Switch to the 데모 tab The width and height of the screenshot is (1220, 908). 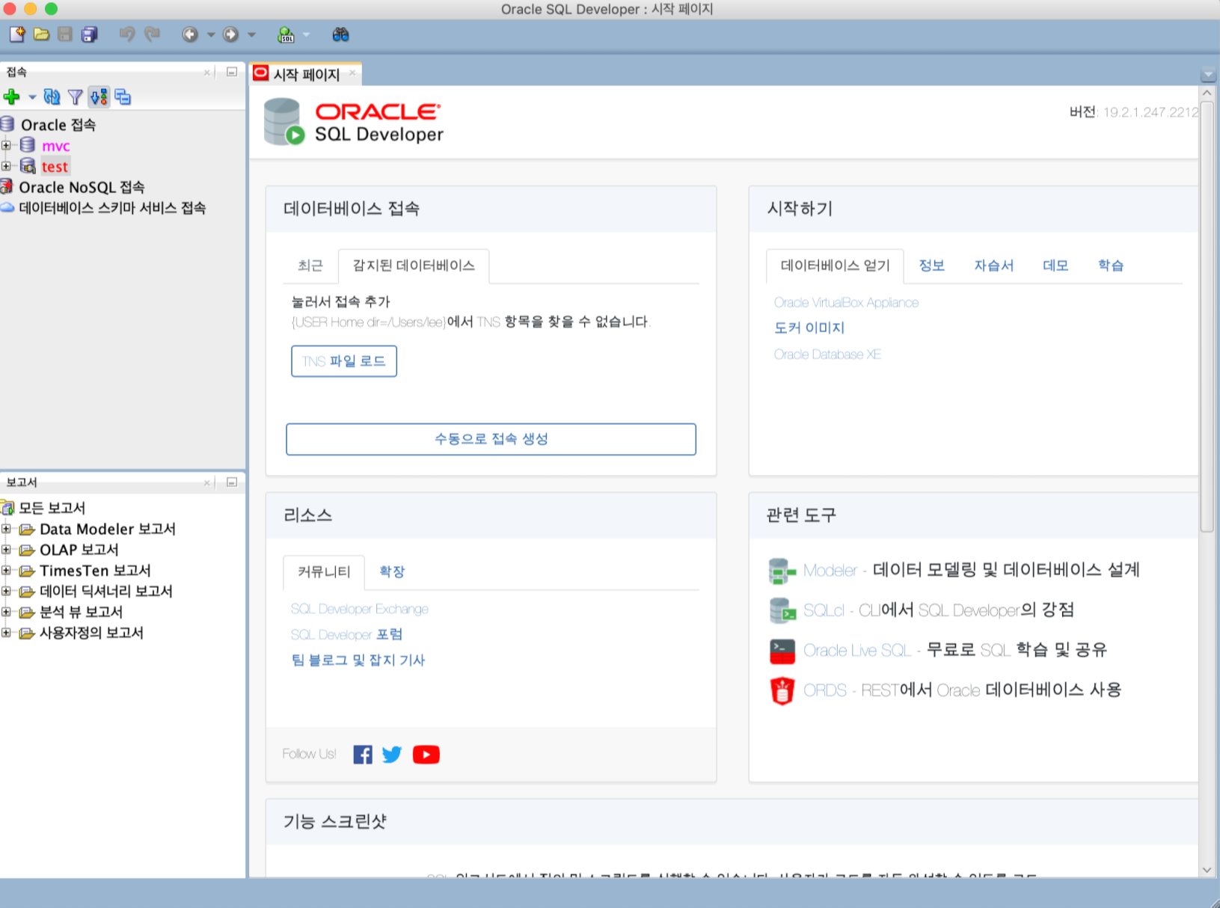click(1056, 266)
